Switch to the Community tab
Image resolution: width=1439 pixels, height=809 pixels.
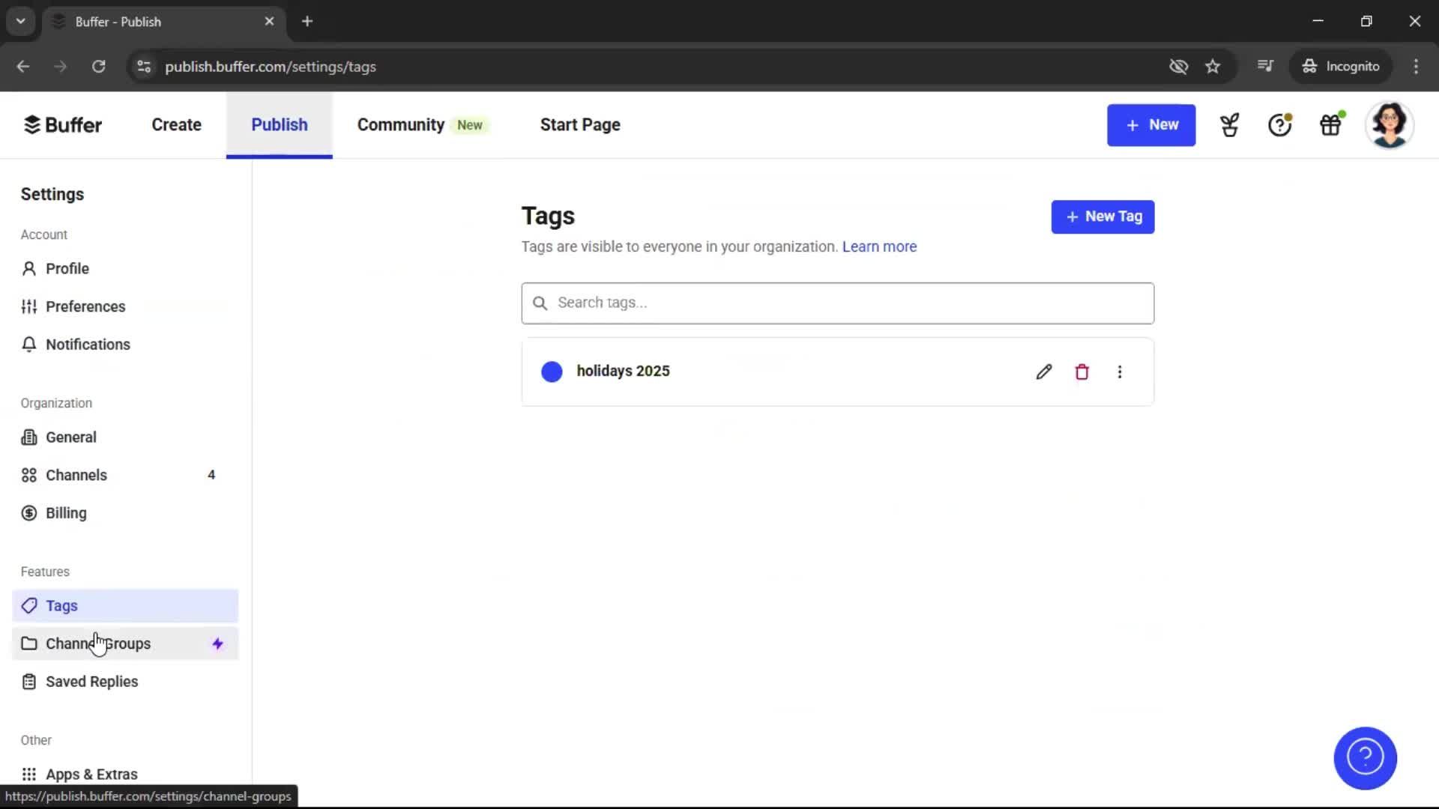pos(400,125)
